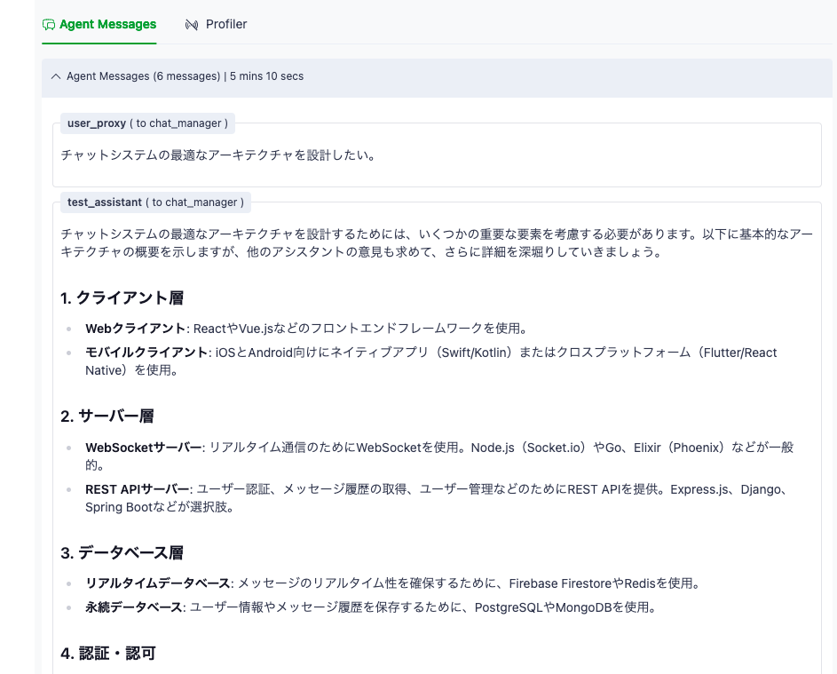Viewport: 837px width, 674px height.
Task: Click bullet '永続データベース'
Action: point(133,607)
